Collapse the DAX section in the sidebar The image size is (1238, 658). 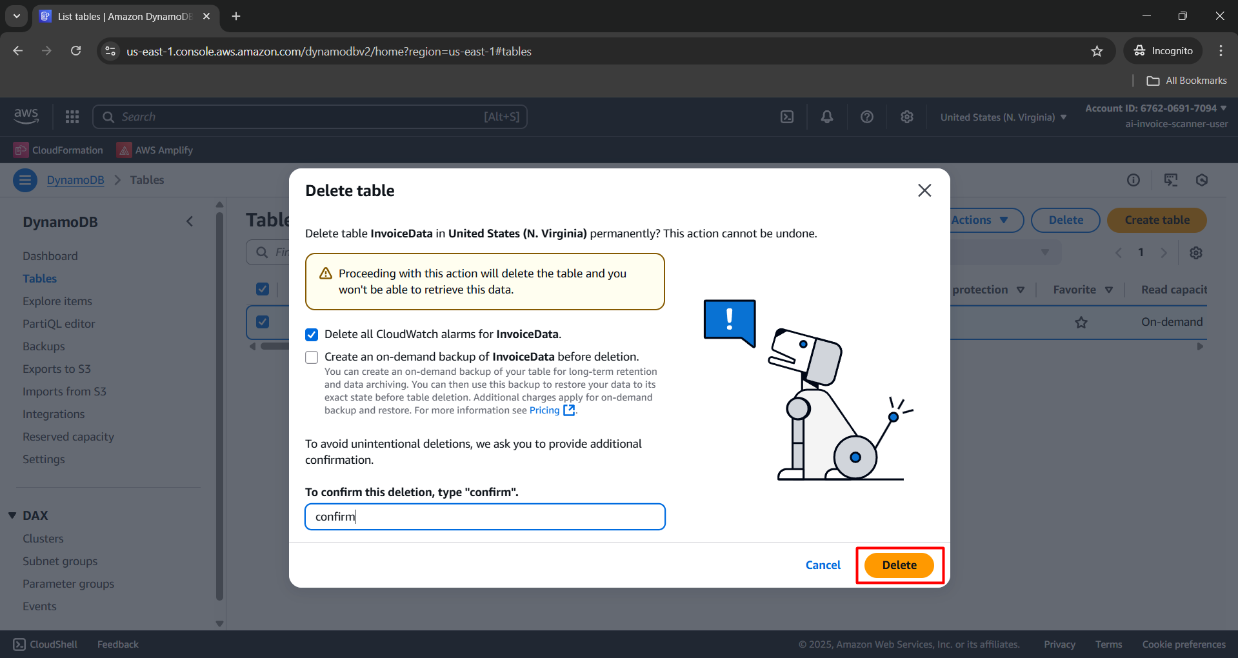point(12,515)
